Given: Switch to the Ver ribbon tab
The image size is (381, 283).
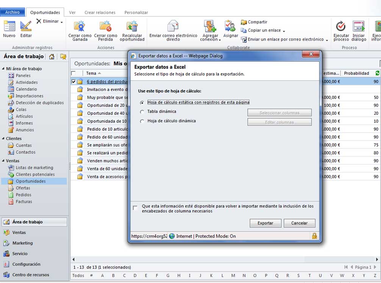Looking at the screenshot, I should (x=72, y=13).
